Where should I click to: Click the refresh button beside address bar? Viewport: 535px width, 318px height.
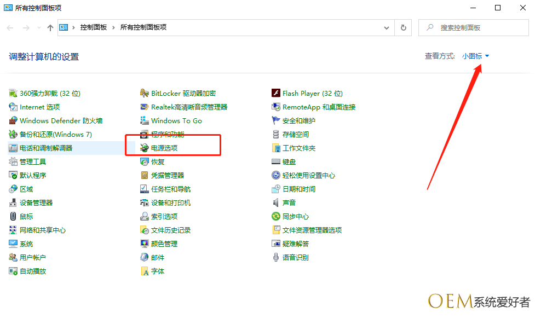point(404,27)
